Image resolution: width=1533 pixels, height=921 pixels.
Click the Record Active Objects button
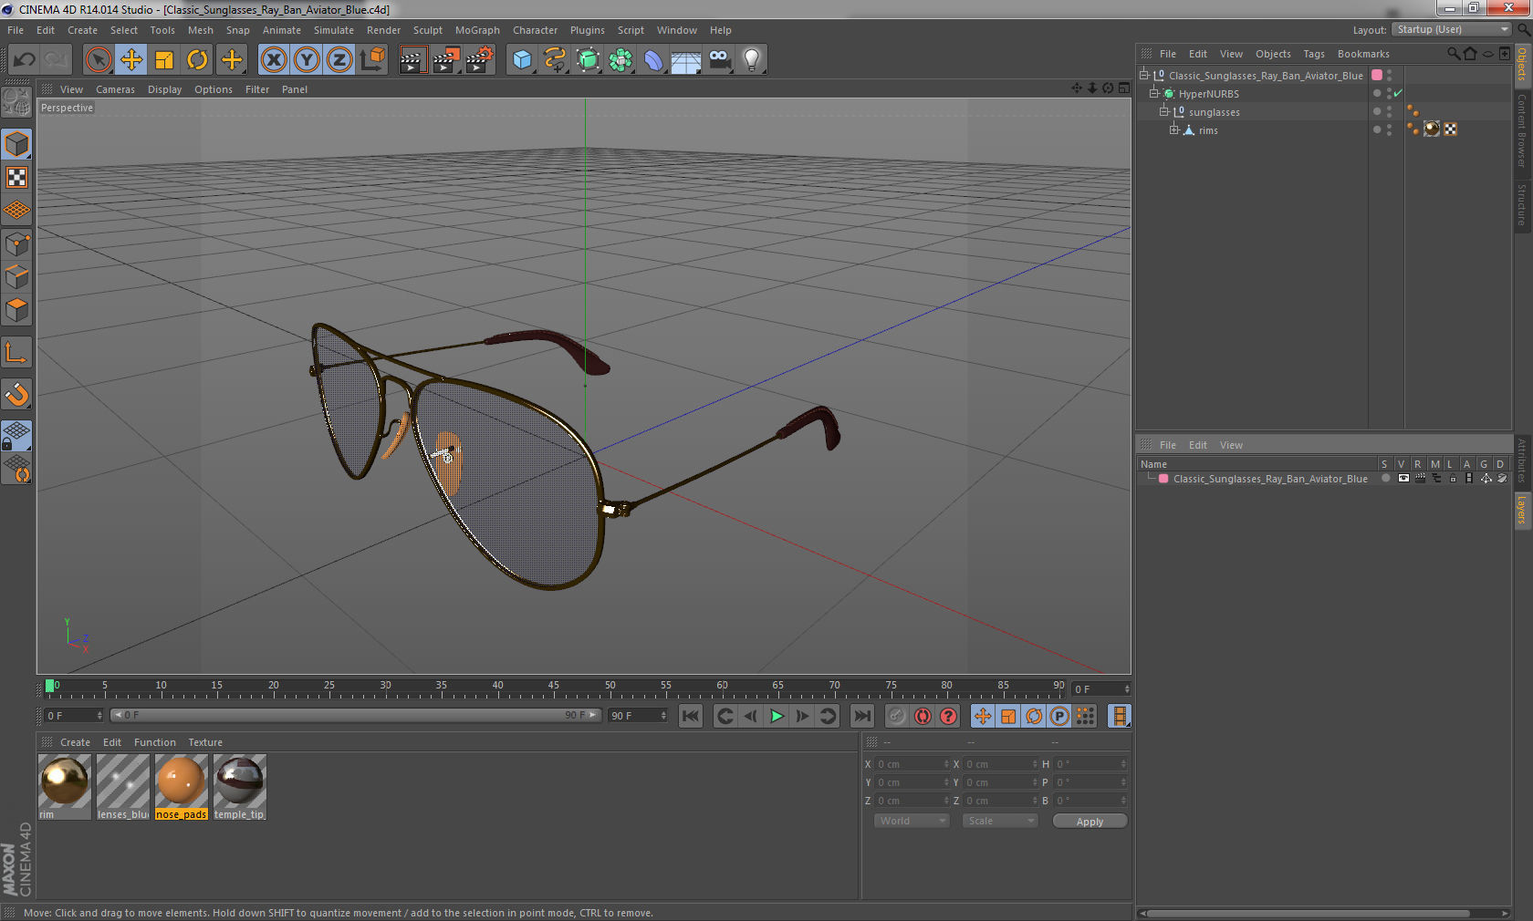tap(897, 716)
